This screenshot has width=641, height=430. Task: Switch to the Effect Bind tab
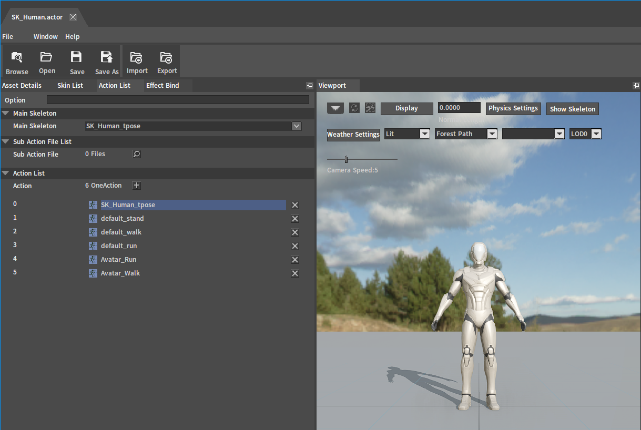pyautogui.click(x=162, y=86)
